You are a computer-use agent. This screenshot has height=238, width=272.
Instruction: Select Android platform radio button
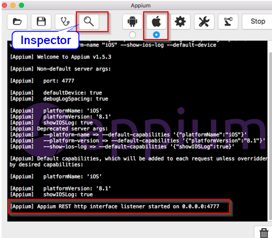click(132, 34)
